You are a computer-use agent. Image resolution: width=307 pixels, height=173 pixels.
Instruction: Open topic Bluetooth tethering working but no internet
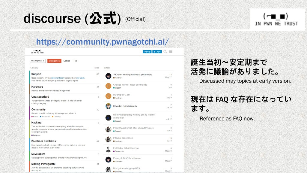pos(134,116)
